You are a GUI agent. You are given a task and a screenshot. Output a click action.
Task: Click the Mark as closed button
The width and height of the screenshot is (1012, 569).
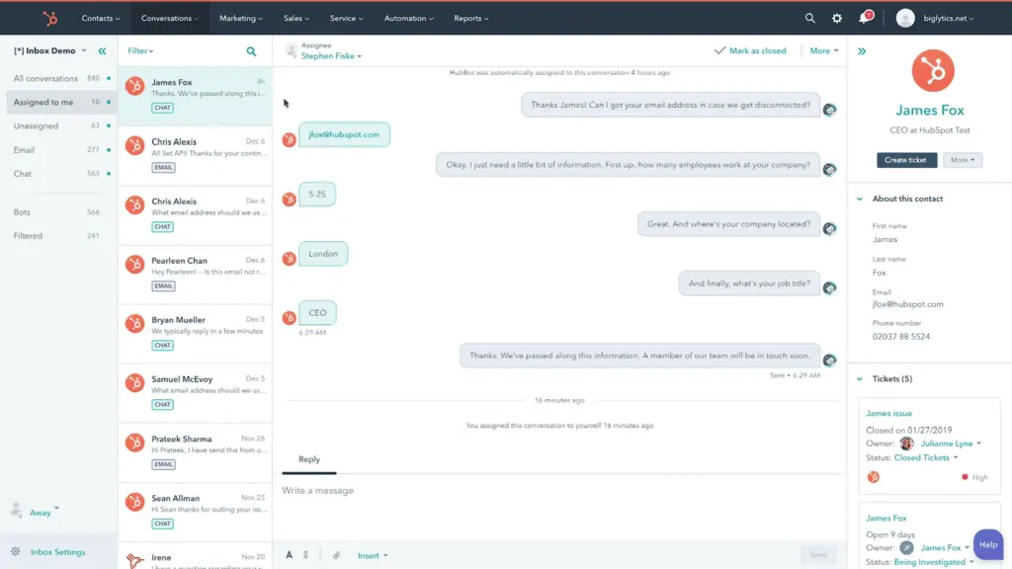750,50
